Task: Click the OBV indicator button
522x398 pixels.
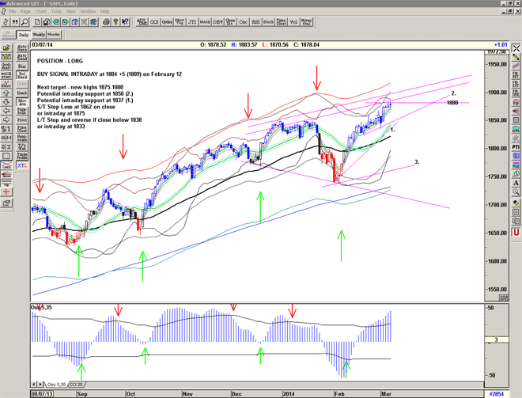Action: coord(215,22)
